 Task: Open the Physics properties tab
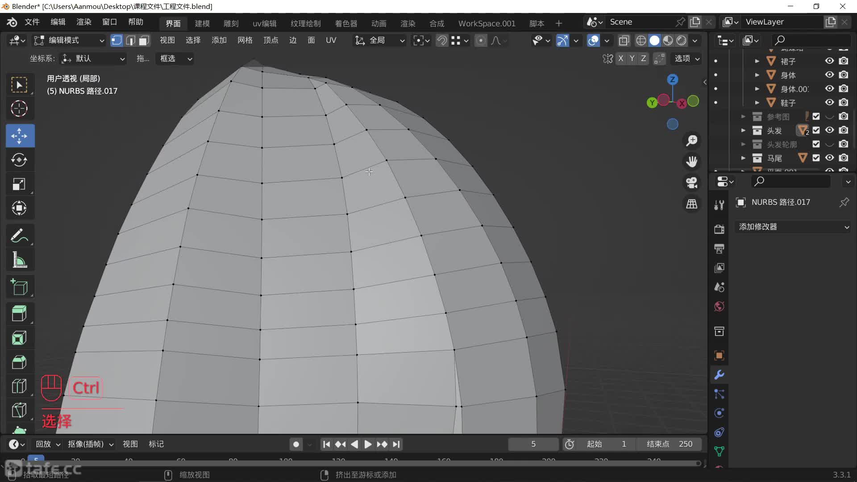click(x=719, y=413)
